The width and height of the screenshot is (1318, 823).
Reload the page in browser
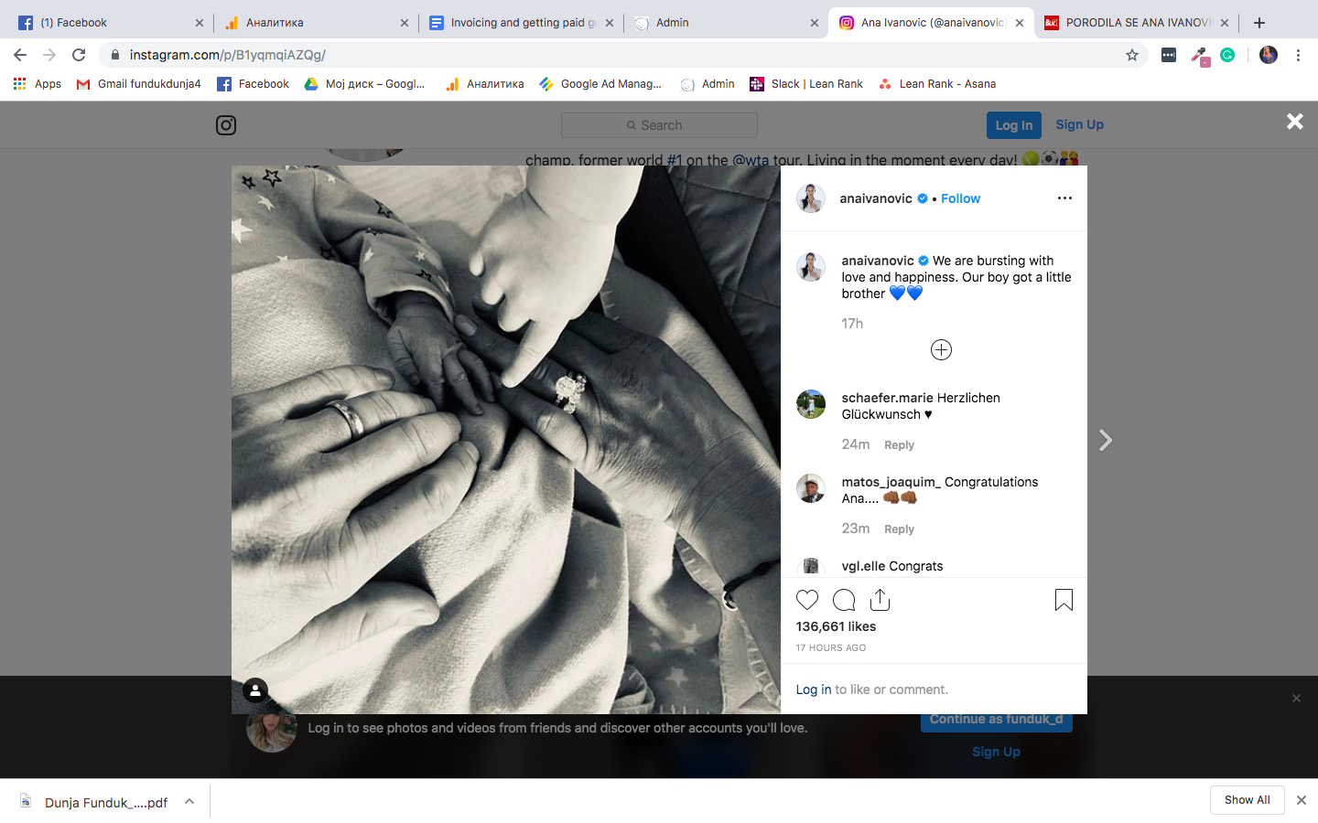point(79,55)
